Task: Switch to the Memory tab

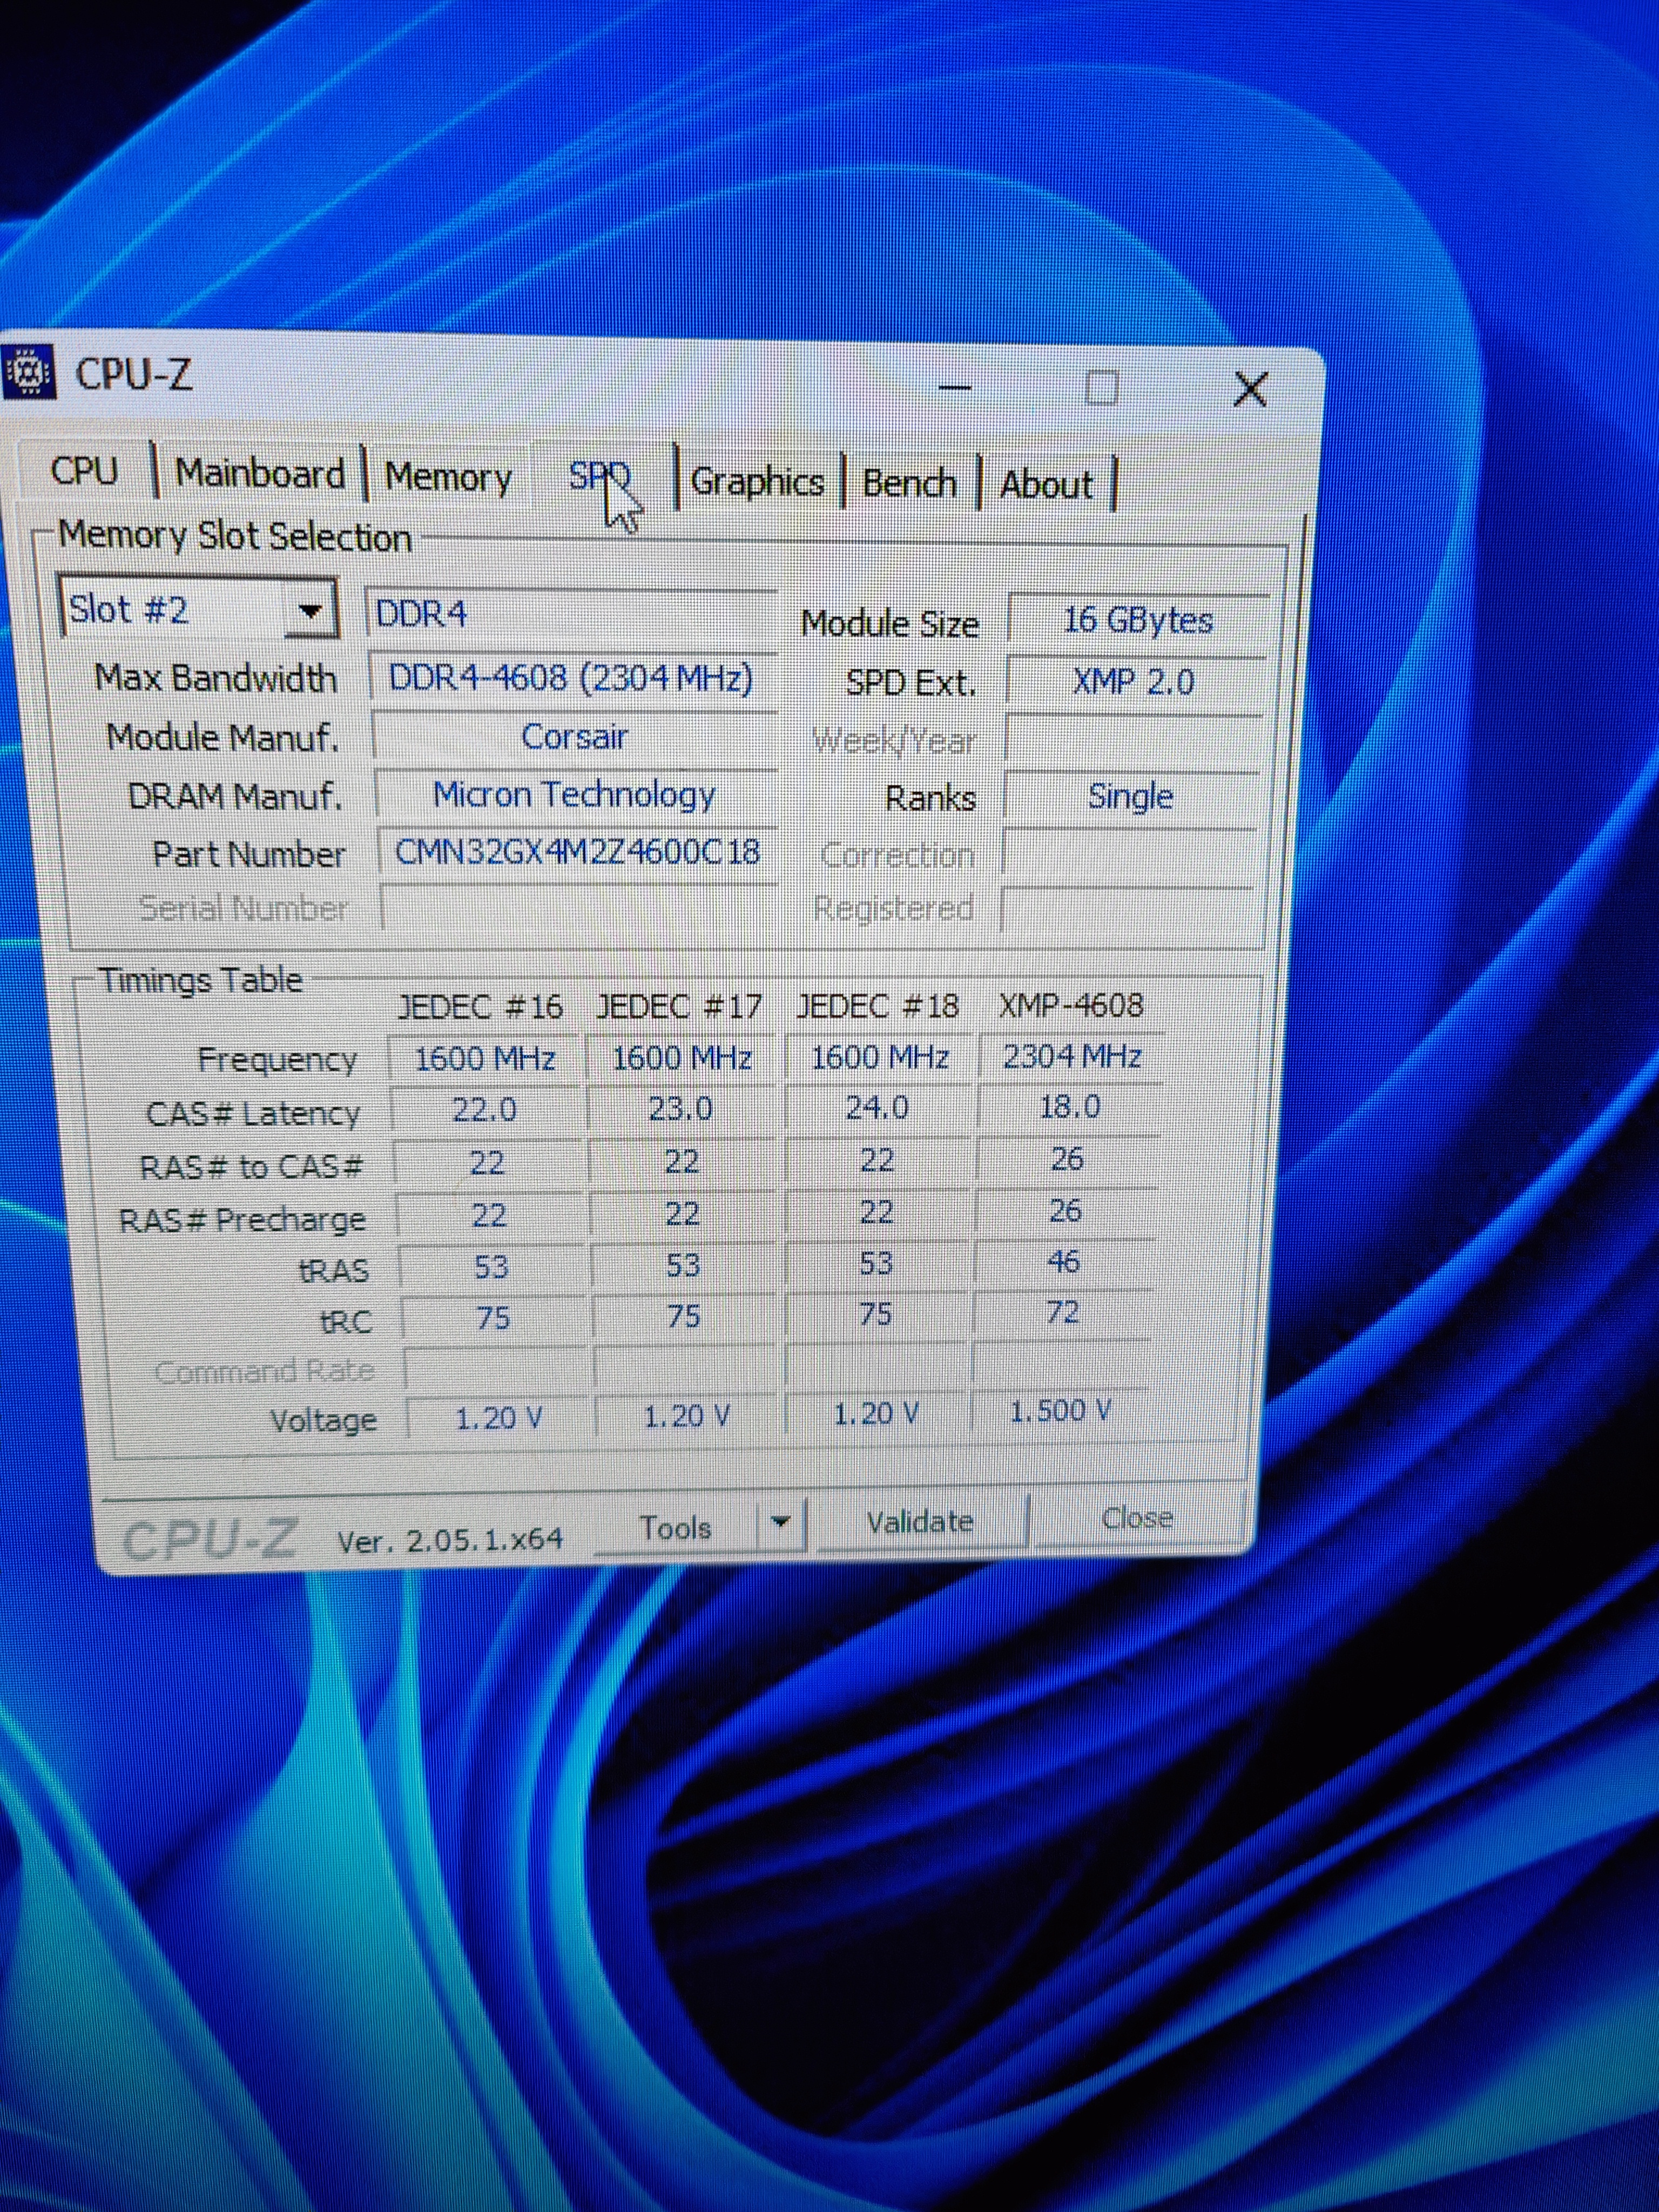Action: [448, 477]
